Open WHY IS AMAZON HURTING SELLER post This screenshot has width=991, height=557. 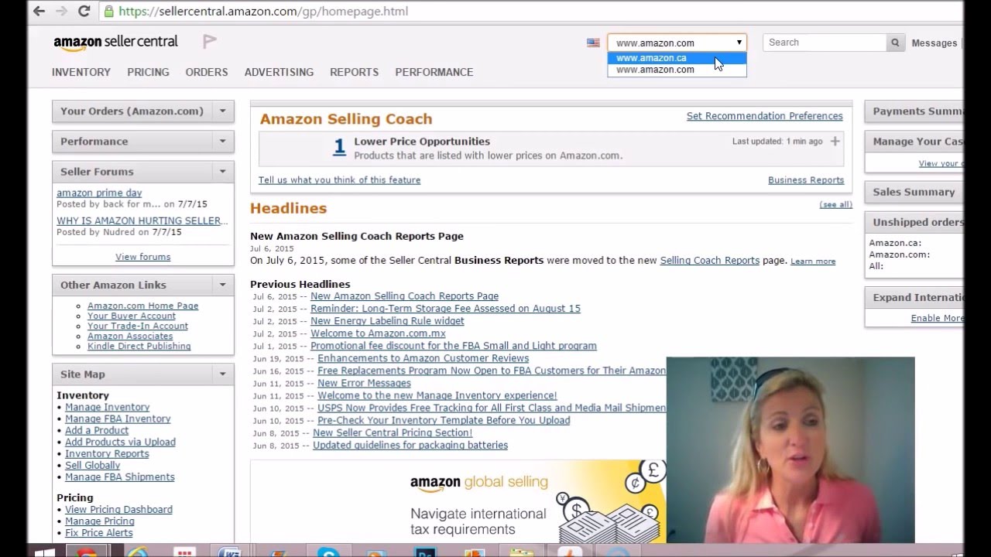coord(142,220)
